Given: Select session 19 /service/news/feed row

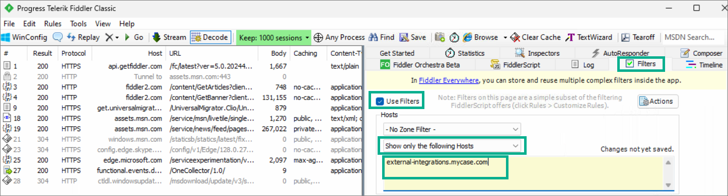Looking at the screenshot, I should pos(182,129).
